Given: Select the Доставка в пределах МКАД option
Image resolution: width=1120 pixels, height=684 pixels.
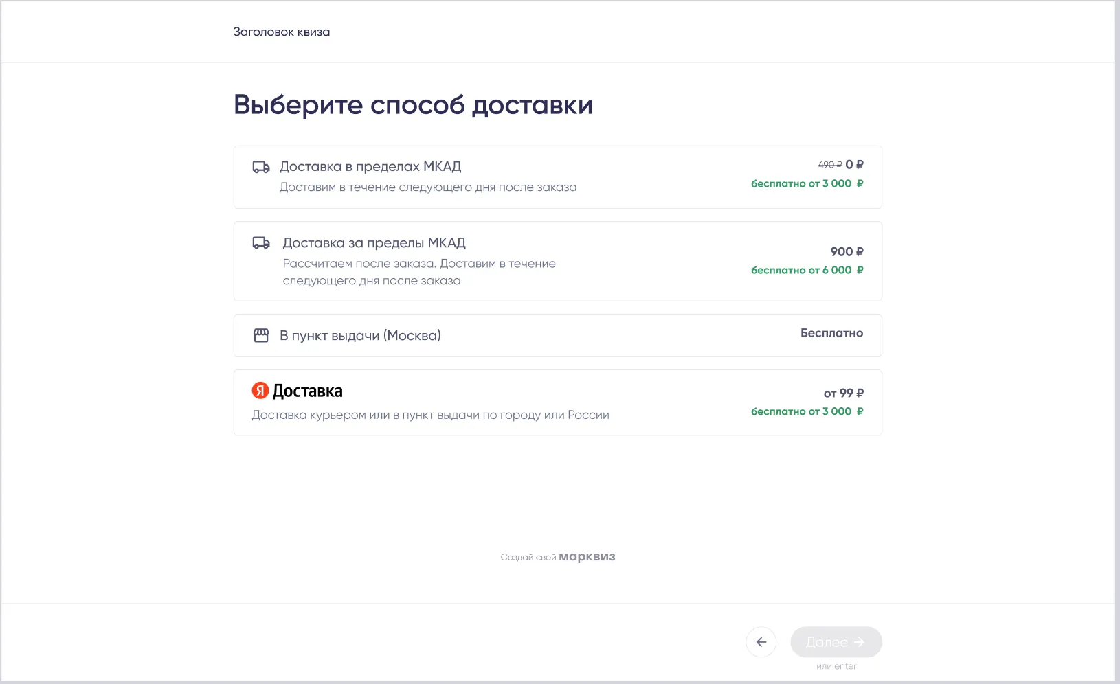Looking at the screenshot, I should (370, 167).
